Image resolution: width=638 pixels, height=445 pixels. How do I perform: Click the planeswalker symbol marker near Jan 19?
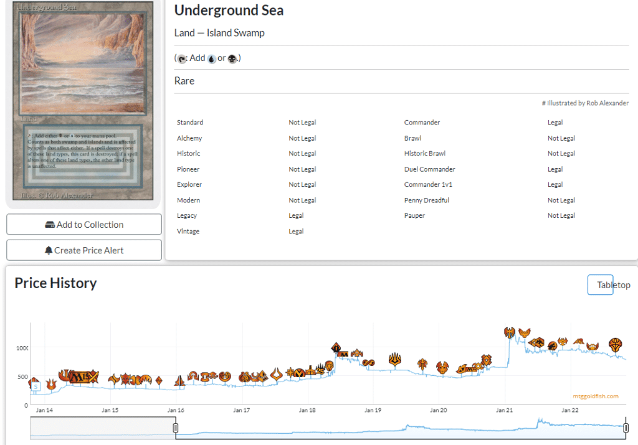[395, 360]
